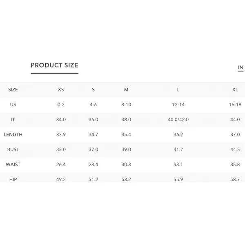Select the IT row label

[x=13, y=120]
